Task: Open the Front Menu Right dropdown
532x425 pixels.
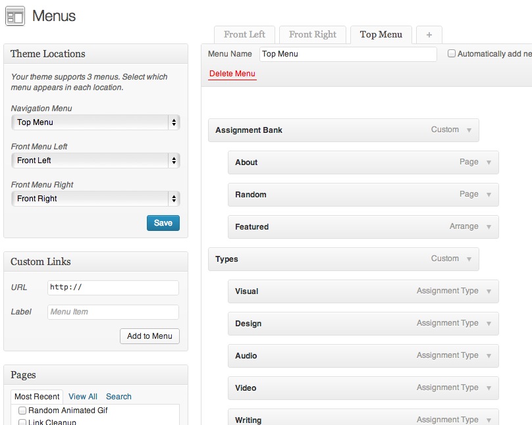Action: [x=95, y=199]
